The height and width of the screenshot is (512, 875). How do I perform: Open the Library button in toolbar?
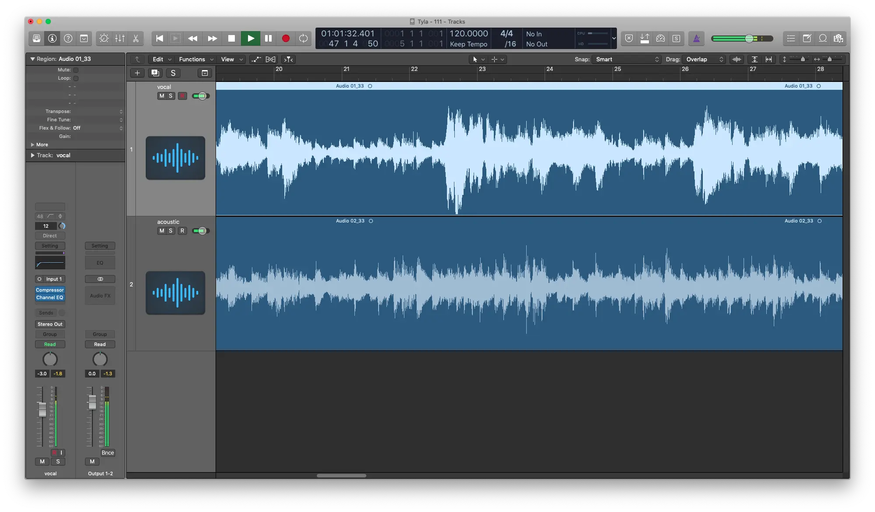37,39
